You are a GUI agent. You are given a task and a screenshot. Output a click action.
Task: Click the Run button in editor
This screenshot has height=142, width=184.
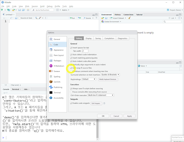[x=72, y=18]
